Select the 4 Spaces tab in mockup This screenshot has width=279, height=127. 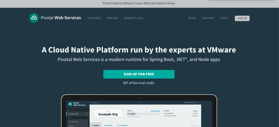click(96, 125)
